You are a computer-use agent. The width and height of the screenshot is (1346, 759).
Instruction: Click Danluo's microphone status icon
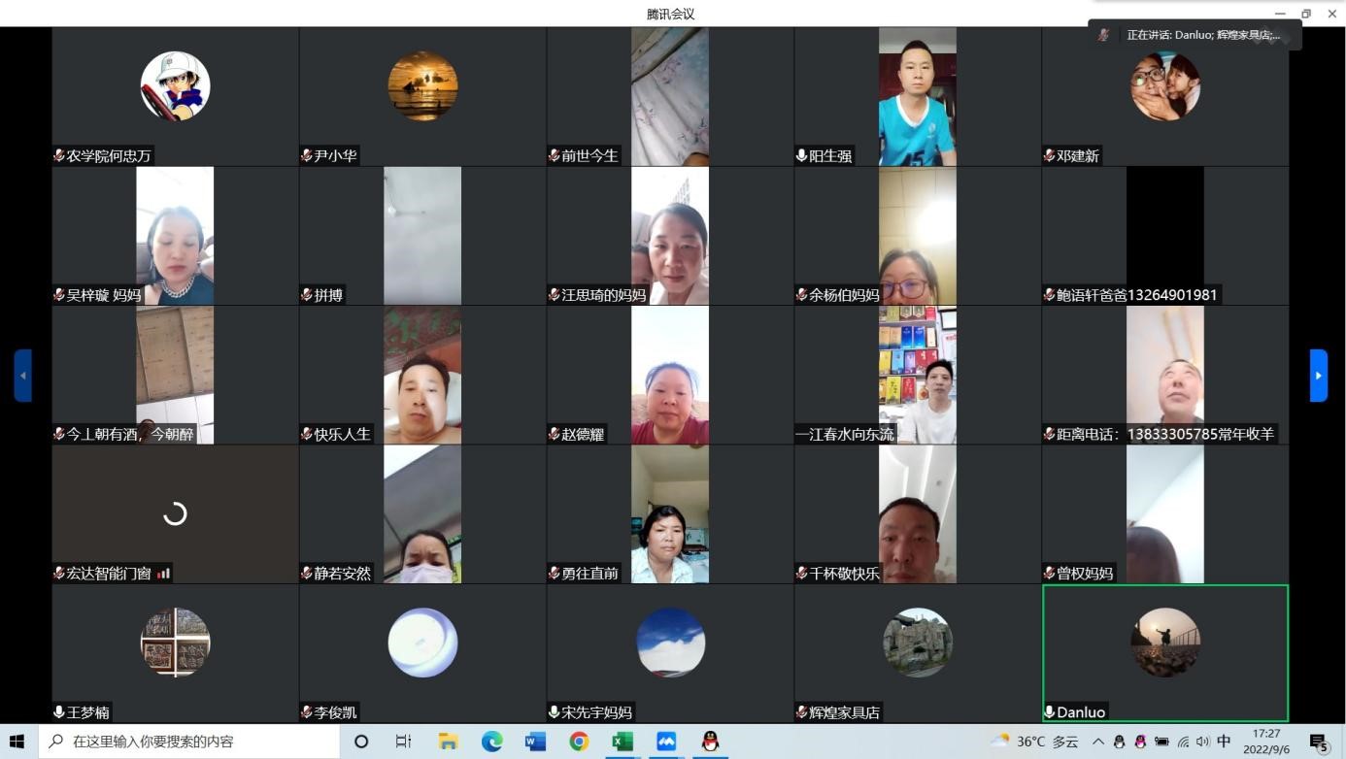[1050, 712]
